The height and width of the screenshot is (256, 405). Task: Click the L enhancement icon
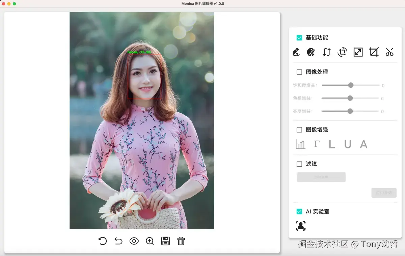[332, 144]
